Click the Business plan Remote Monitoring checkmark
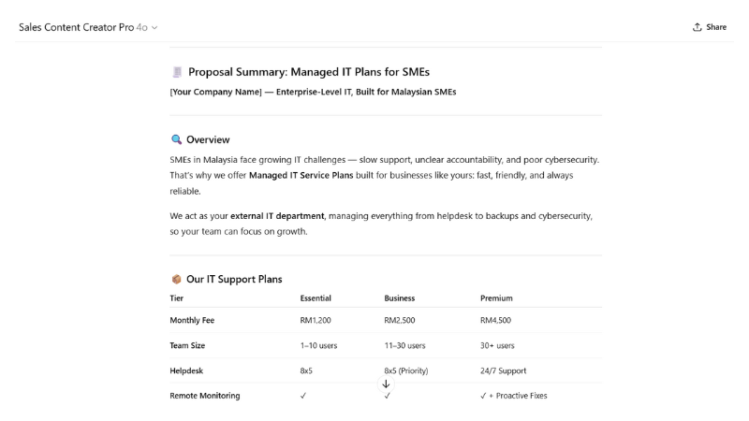 click(388, 397)
